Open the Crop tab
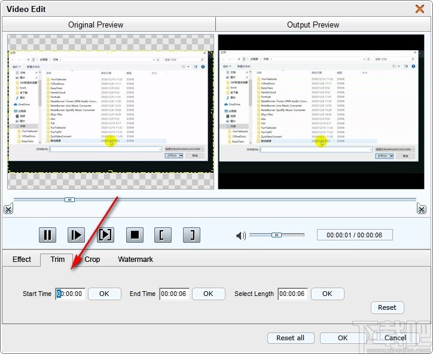 pyautogui.click(x=92, y=260)
